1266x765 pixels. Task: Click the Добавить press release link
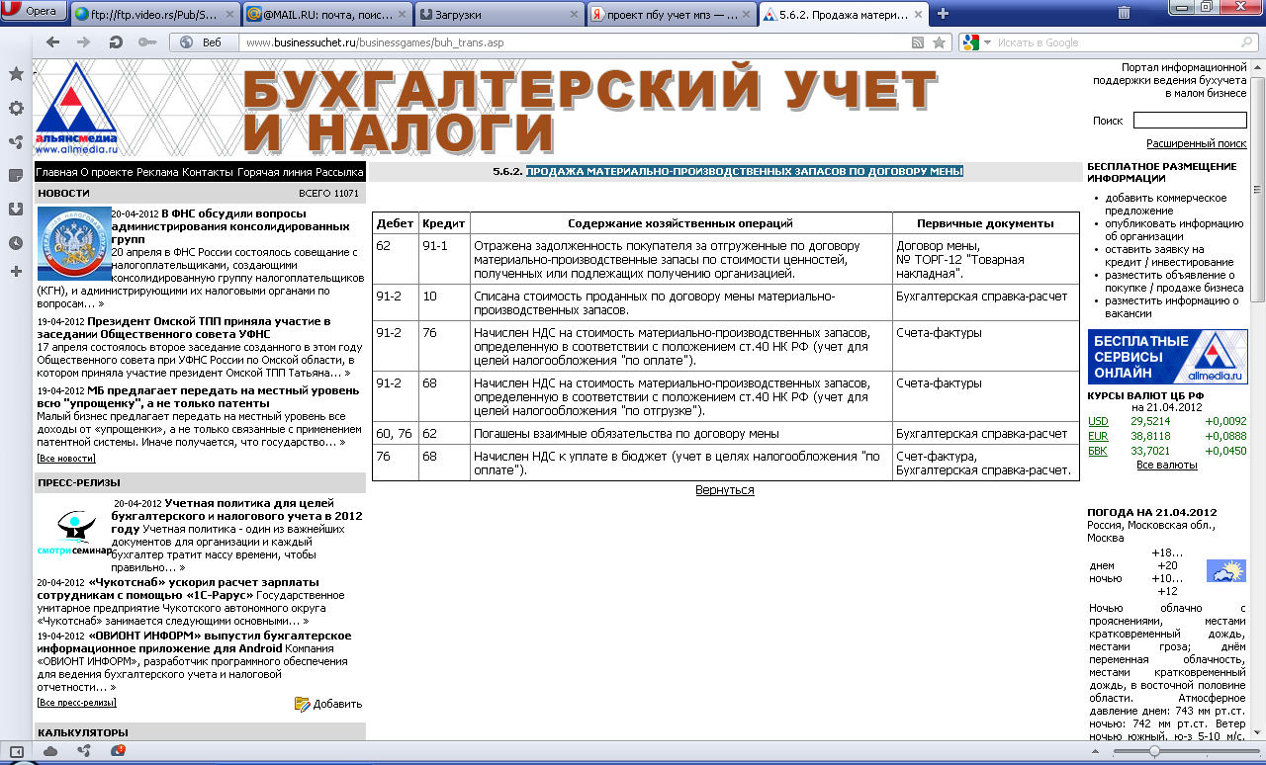(x=329, y=704)
